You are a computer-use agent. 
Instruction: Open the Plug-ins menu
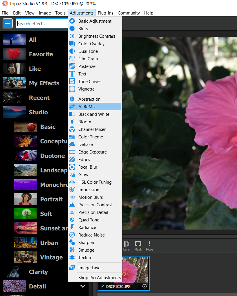[x=105, y=13]
